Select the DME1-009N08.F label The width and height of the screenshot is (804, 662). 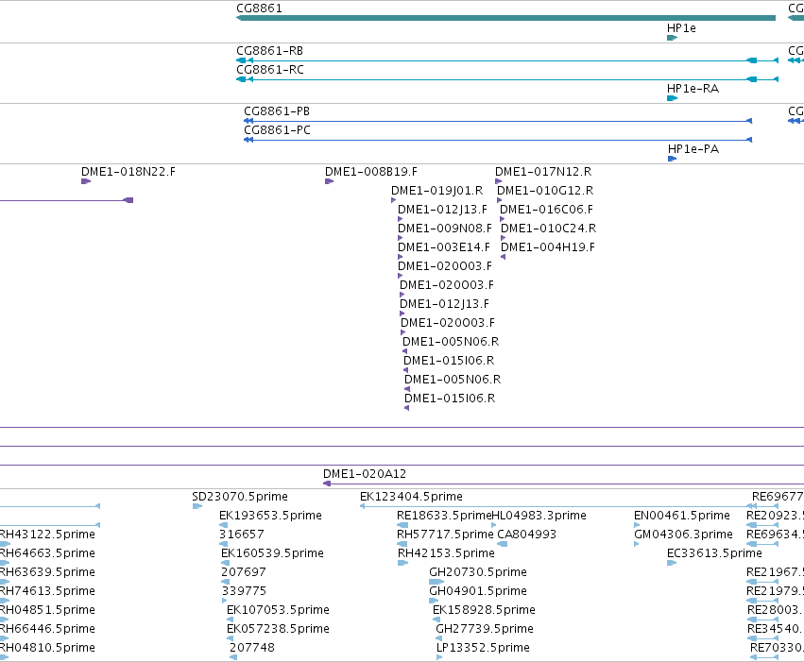(x=445, y=229)
